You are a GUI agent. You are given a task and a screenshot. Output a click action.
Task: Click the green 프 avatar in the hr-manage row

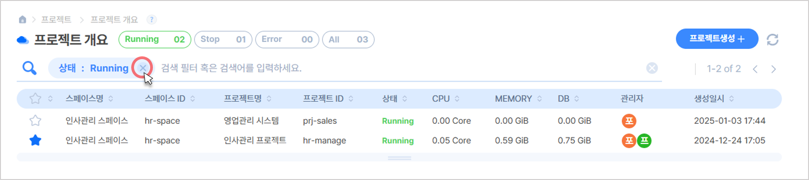(x=644, y=141)
